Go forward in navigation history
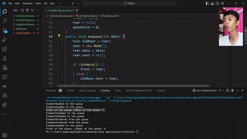The height and width of the screenshot is (139, 247). point(78,3)
